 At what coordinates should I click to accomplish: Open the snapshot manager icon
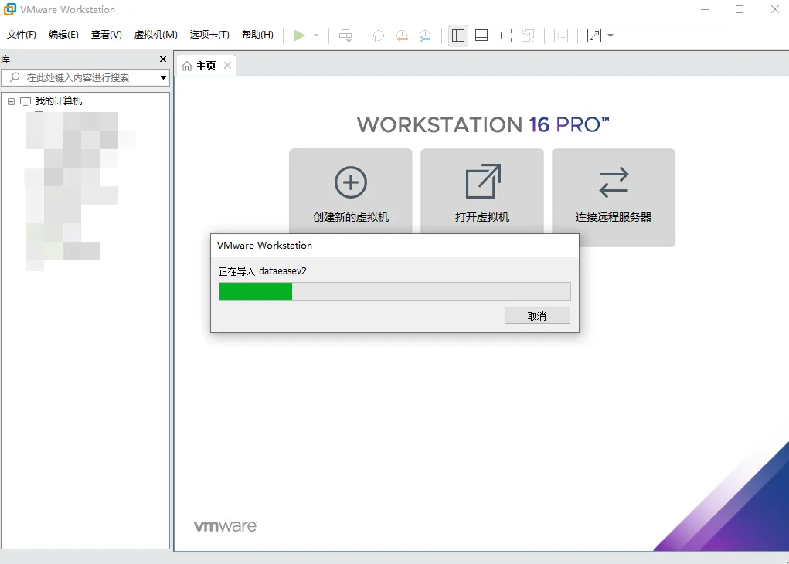pyautogui.click(x=426, y=36)
